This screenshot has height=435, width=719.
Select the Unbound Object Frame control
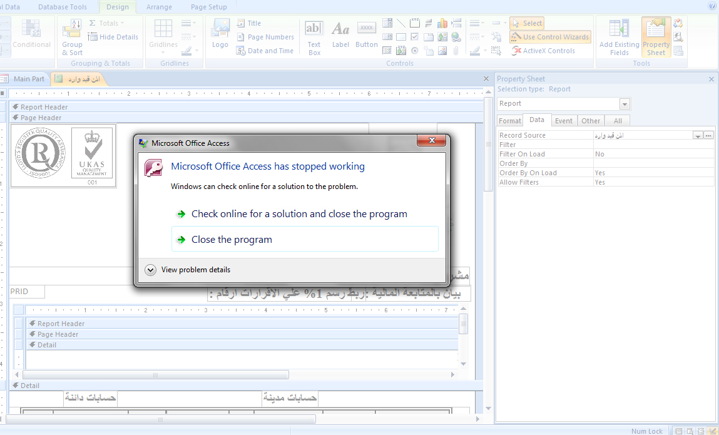point(442,37)
